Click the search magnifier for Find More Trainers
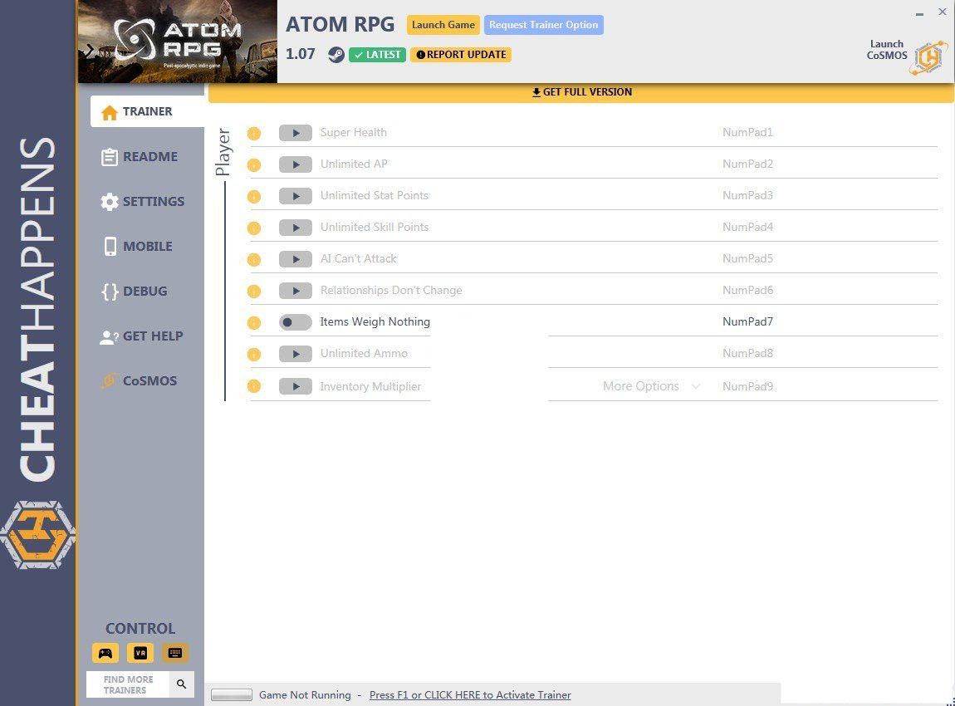The height and width of the screenshot is (706, 955). [x=182, y=684]
